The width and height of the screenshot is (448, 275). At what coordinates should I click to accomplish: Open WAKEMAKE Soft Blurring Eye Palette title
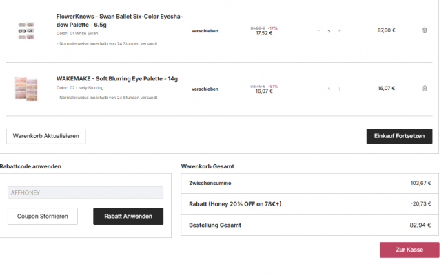(116, 79)
